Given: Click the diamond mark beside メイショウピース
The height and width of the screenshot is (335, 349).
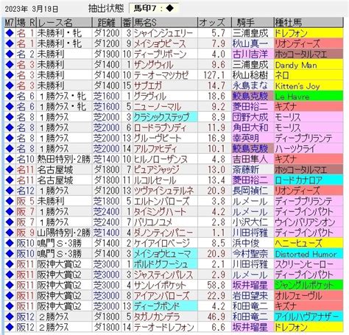Looking at the screenshot, I should pos(10,43).
